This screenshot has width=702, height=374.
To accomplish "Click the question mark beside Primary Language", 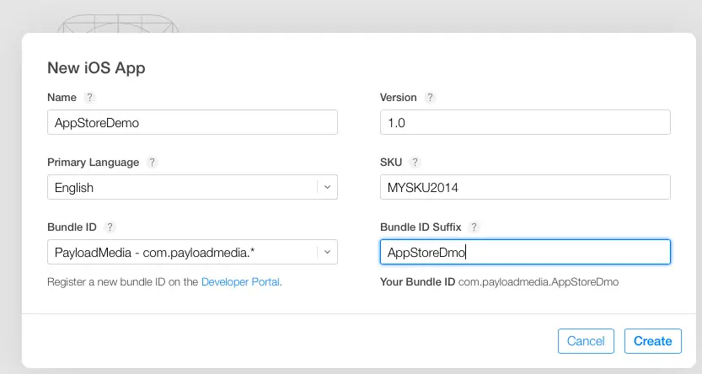I will tap(152, 163).
